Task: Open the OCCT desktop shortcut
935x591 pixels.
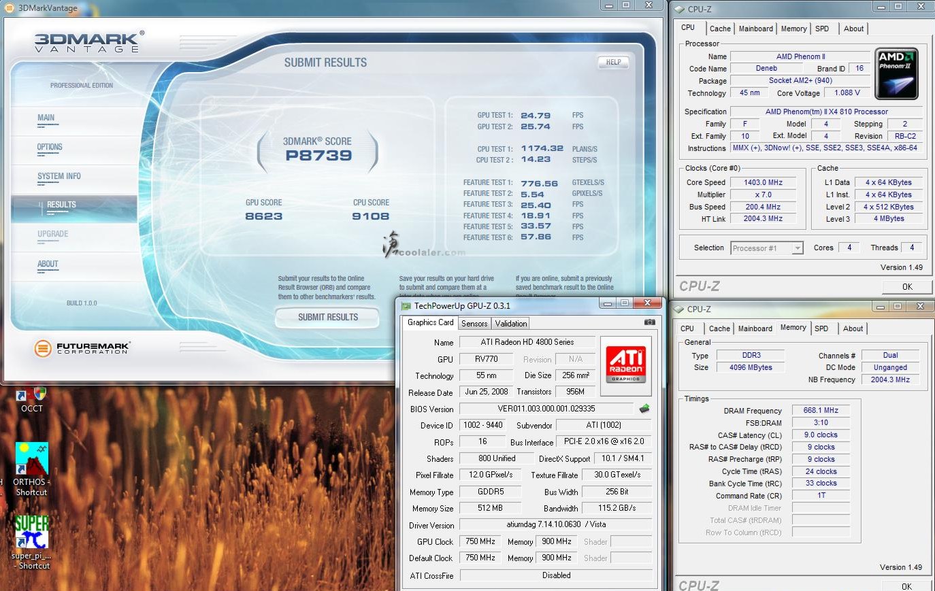Action: click(31, 398)
